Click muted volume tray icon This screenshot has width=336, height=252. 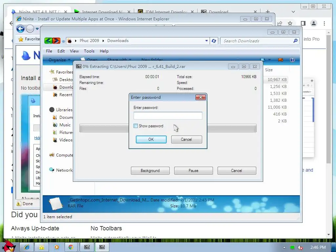[x=301, y=247]
